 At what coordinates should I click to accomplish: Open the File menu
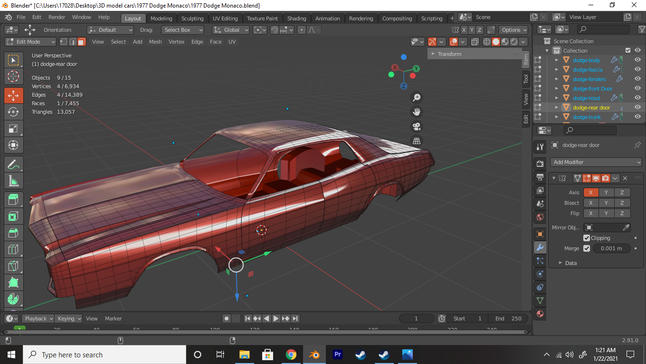click(x=21, y=17)
